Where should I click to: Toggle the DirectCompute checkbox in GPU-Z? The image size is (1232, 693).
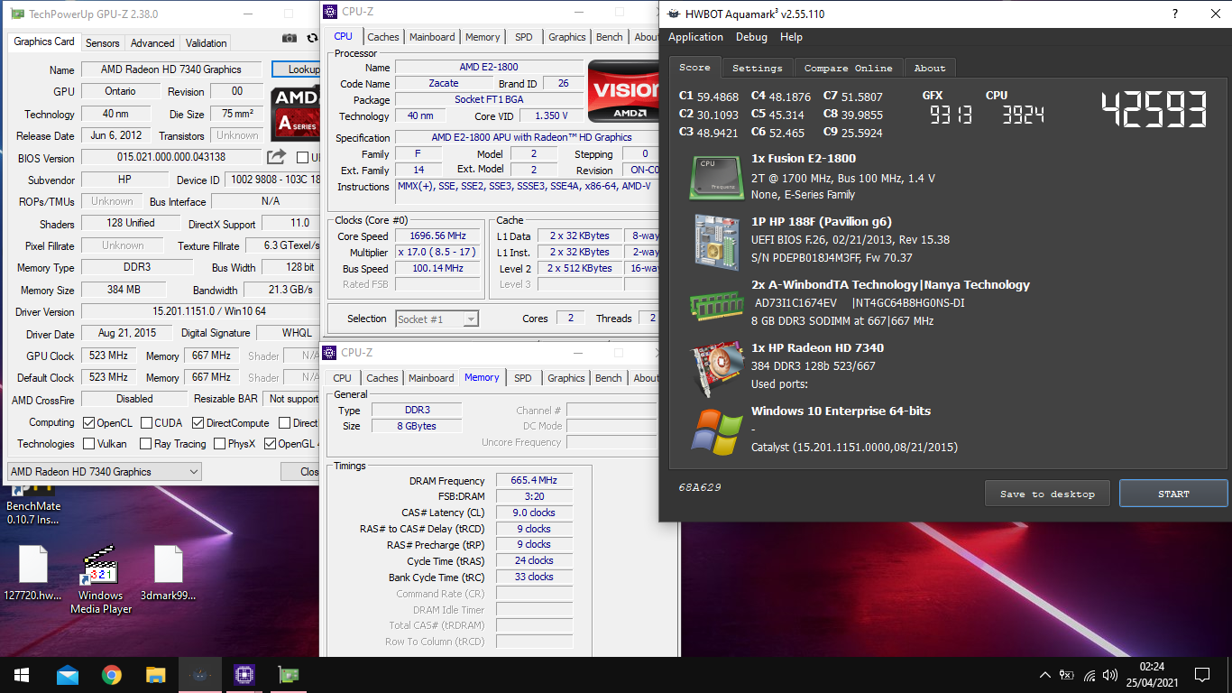tap(198, 423)
